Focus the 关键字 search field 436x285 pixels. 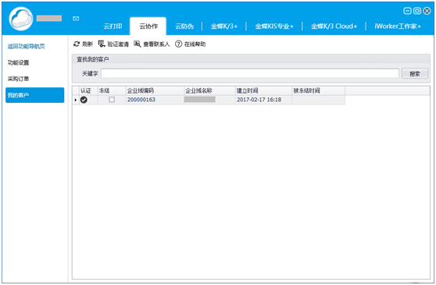pyautogui.click(x=250, y=73)
